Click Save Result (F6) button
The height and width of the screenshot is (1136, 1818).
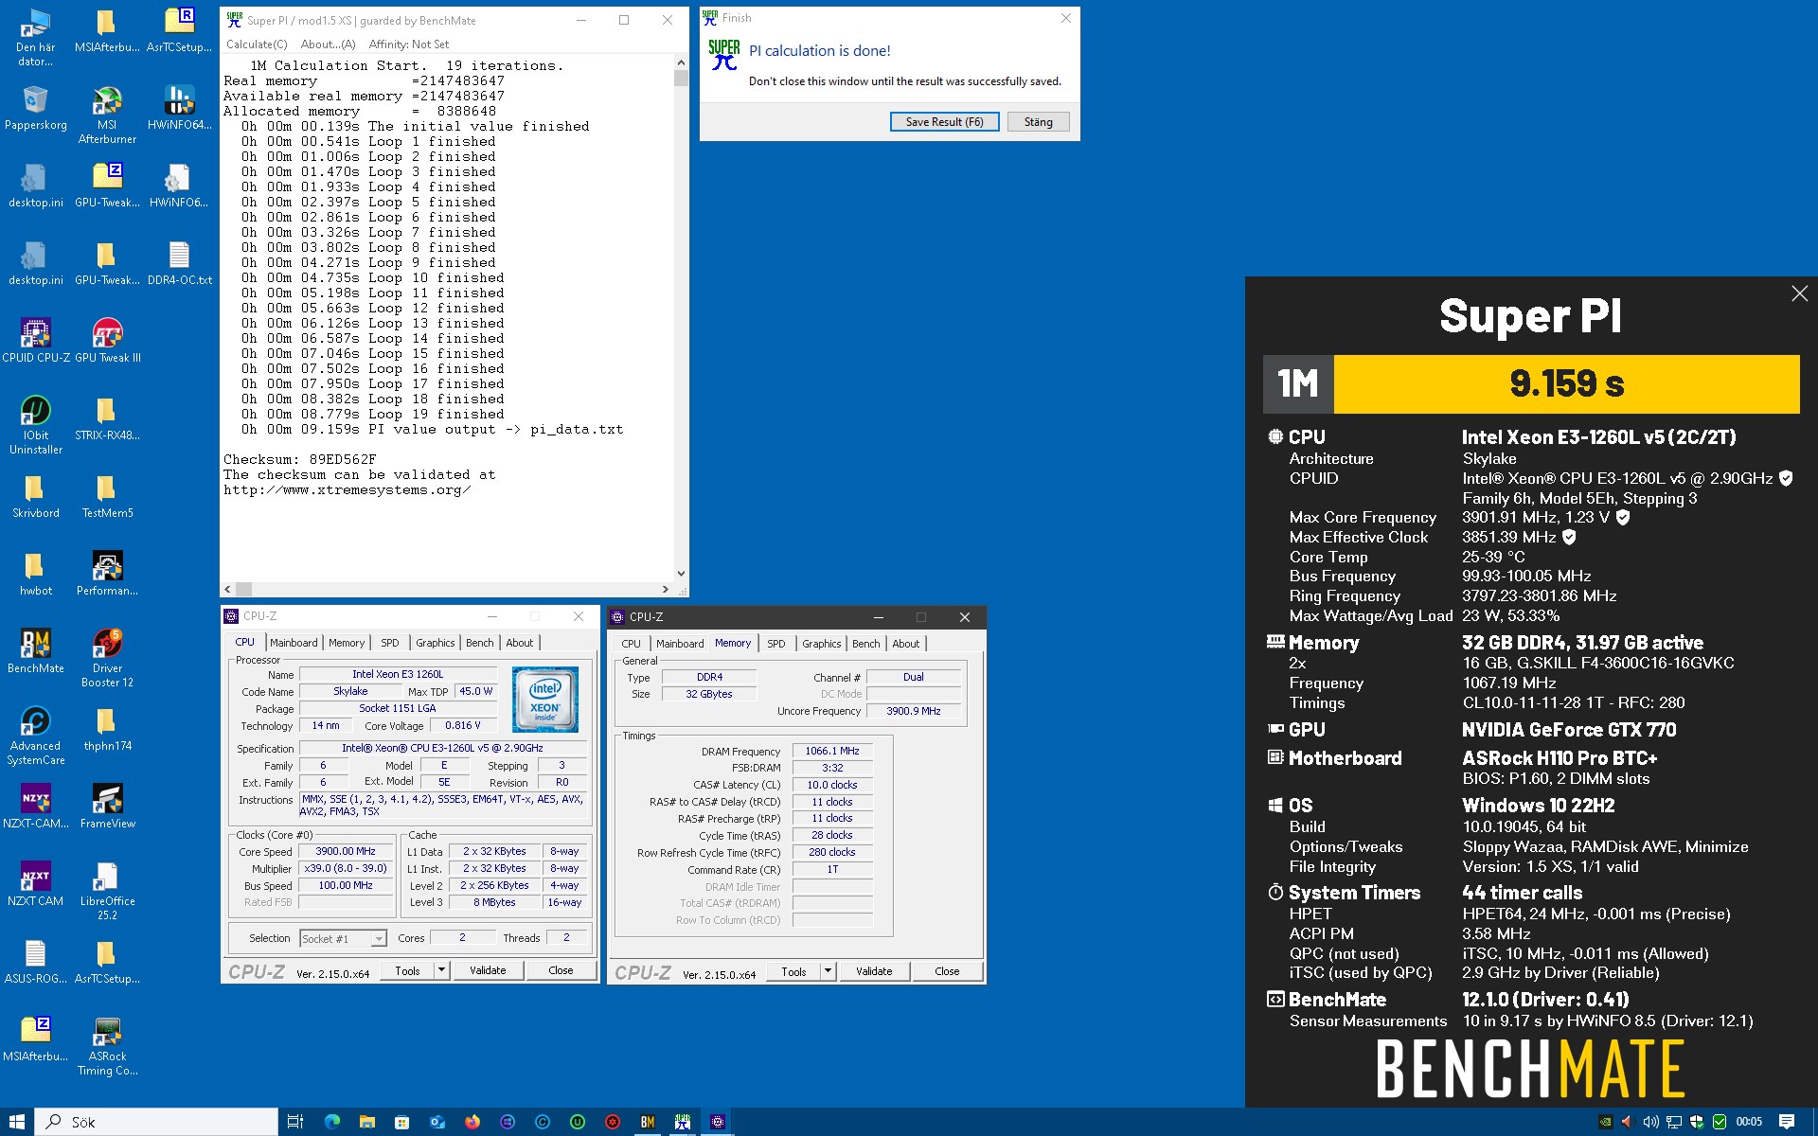944,122
